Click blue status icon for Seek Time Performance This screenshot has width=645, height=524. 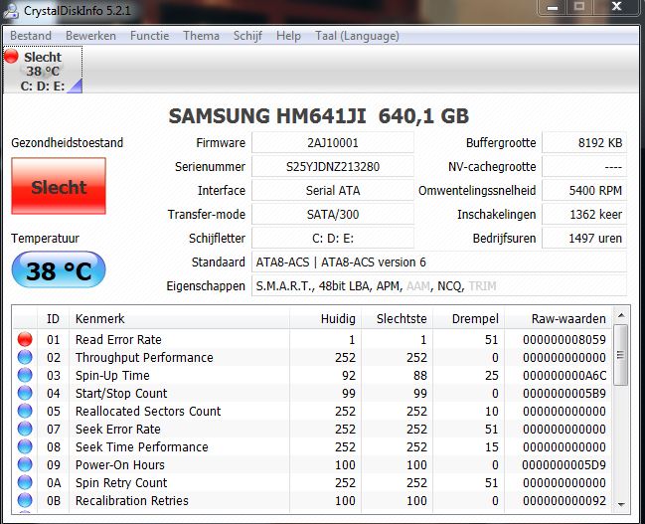point(25,446)
